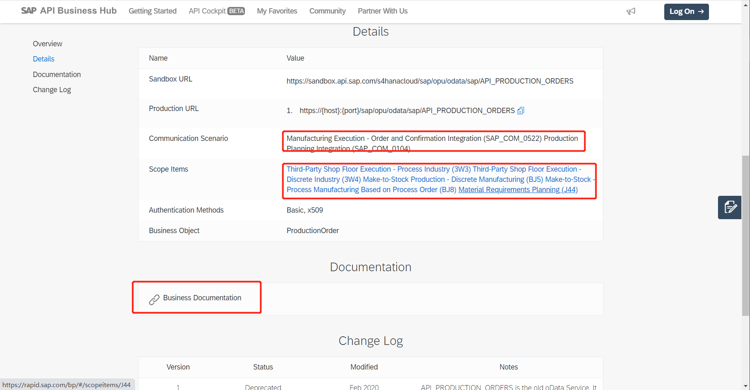
Task: Open notifications via the megaphone icon
Action: point(631,11)
